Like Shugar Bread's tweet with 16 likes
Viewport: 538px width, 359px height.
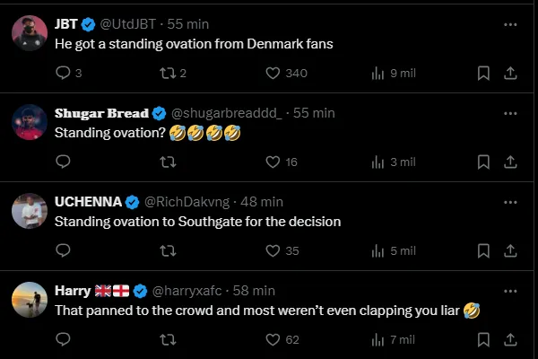click(x=273, y=162)
